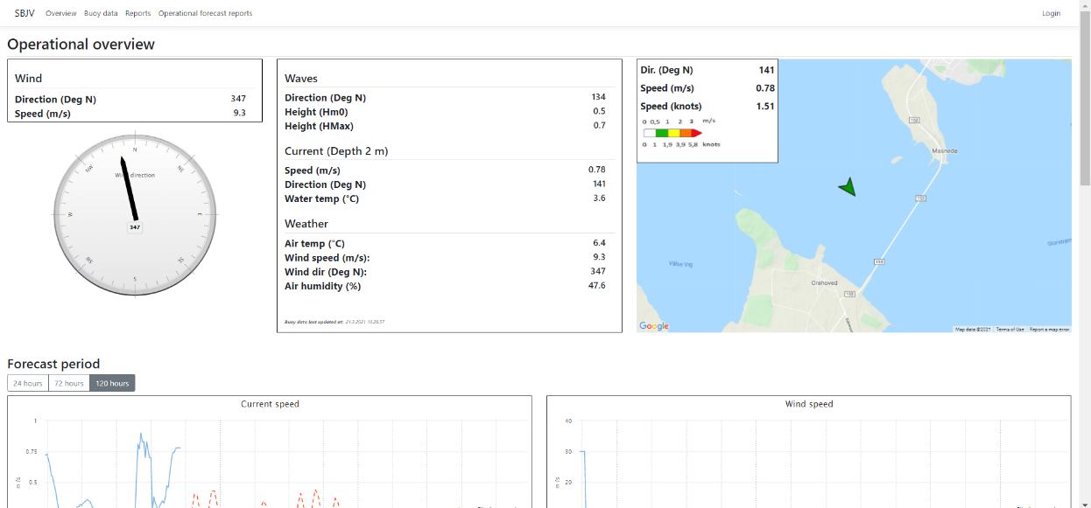Open the SBJV home brand link
The image size is (1091, 508).
click(x=25, y=13)
